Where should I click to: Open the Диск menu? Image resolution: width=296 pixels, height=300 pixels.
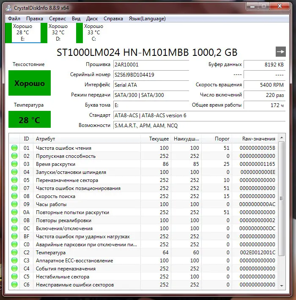coord(92,19)
